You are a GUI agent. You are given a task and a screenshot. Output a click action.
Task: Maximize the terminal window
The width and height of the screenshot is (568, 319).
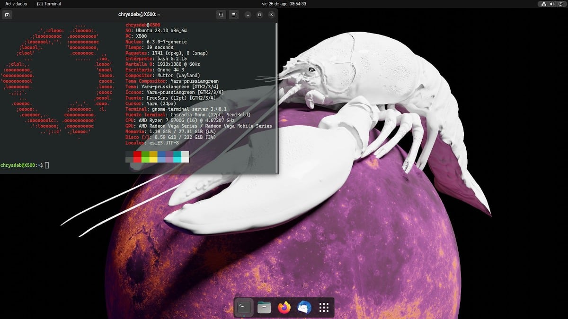259,15
